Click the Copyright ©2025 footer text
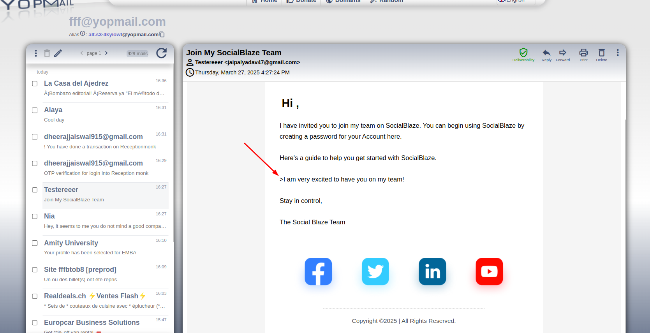Screen dimensions: 650x333 tap(403, 321)
